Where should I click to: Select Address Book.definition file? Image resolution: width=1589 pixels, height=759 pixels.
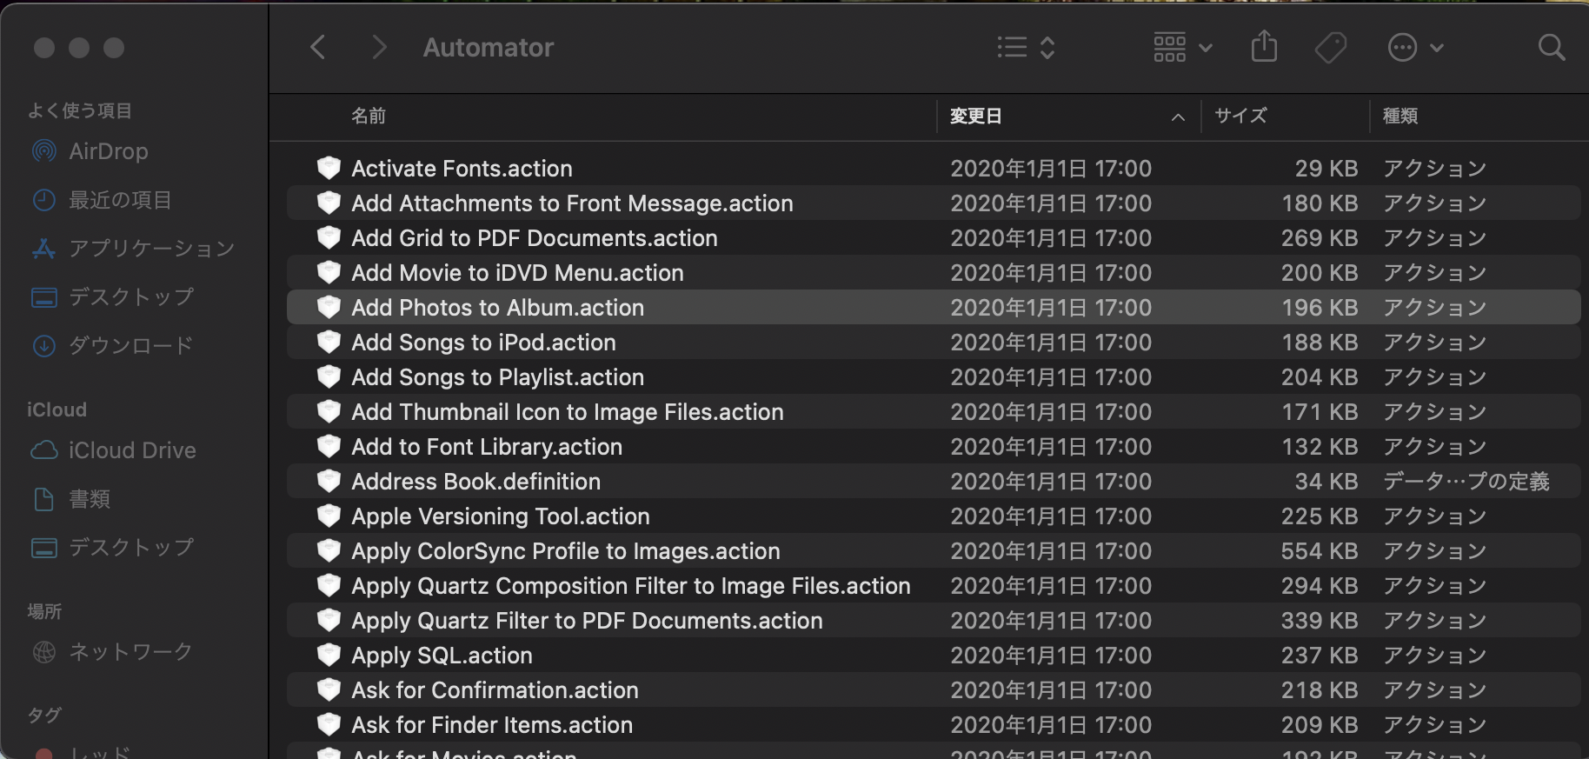[x=475, y=482]
